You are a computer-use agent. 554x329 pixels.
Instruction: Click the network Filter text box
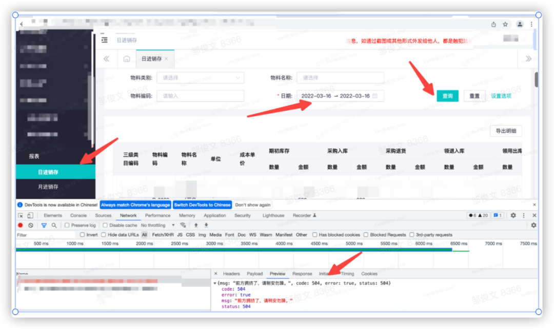45,235
